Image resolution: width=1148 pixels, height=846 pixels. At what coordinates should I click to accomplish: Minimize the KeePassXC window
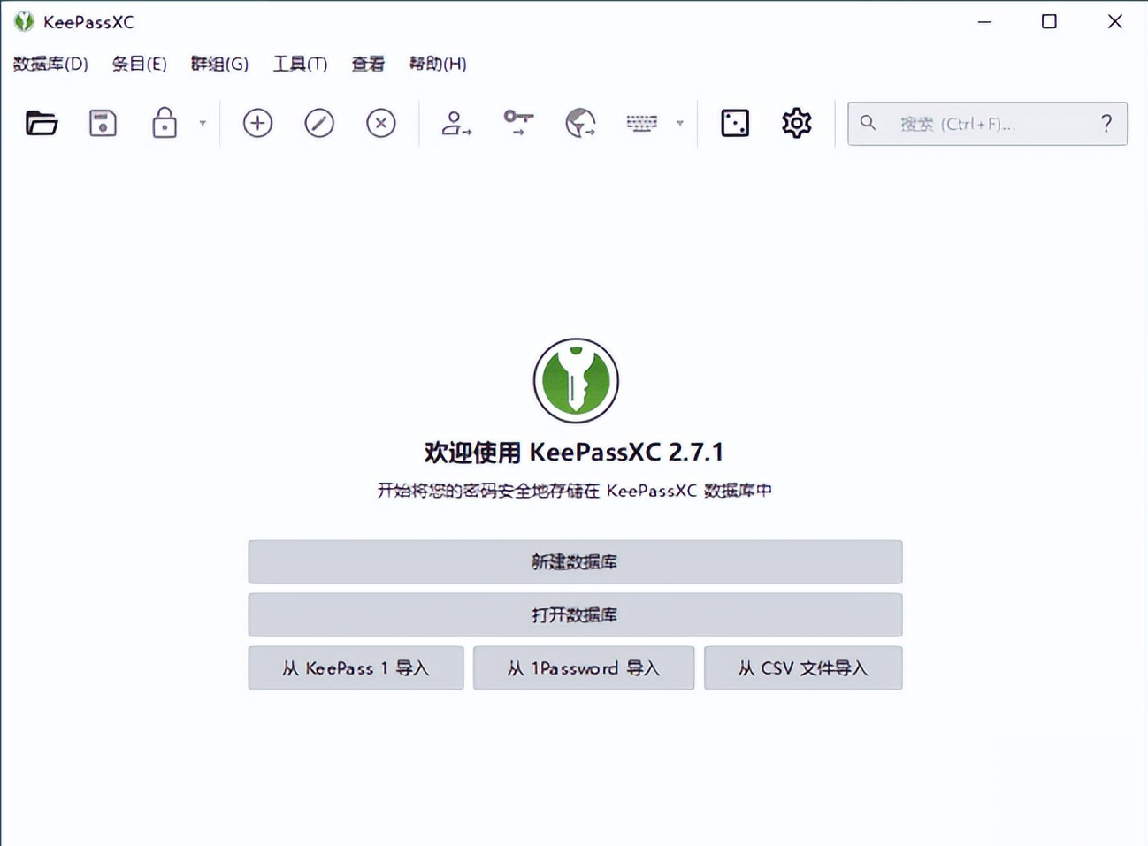(x=984, y=21)
